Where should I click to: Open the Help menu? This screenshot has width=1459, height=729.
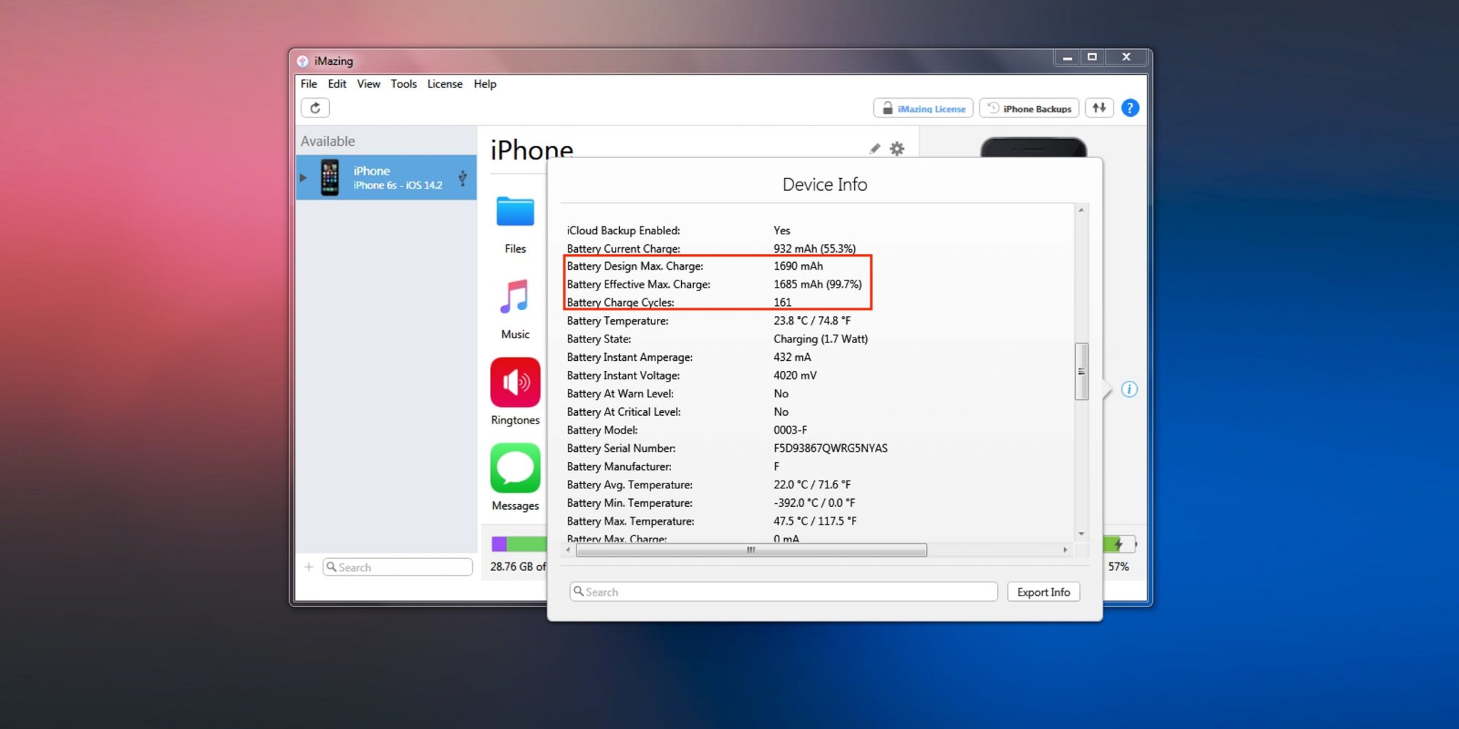point(485,84)
